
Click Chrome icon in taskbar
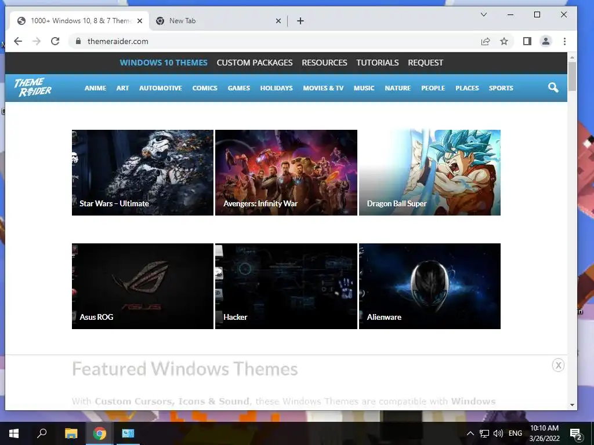pyautogui.click(x=100, y=433)
